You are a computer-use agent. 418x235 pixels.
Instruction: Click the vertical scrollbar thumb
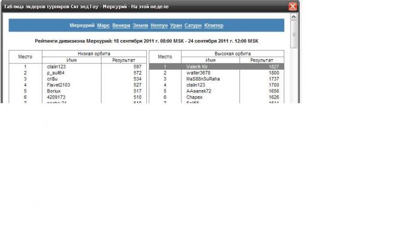(294, 35)
